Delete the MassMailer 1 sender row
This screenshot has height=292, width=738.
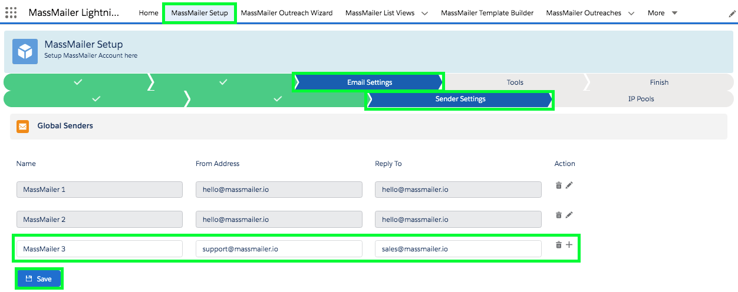(x=559, y=185)
